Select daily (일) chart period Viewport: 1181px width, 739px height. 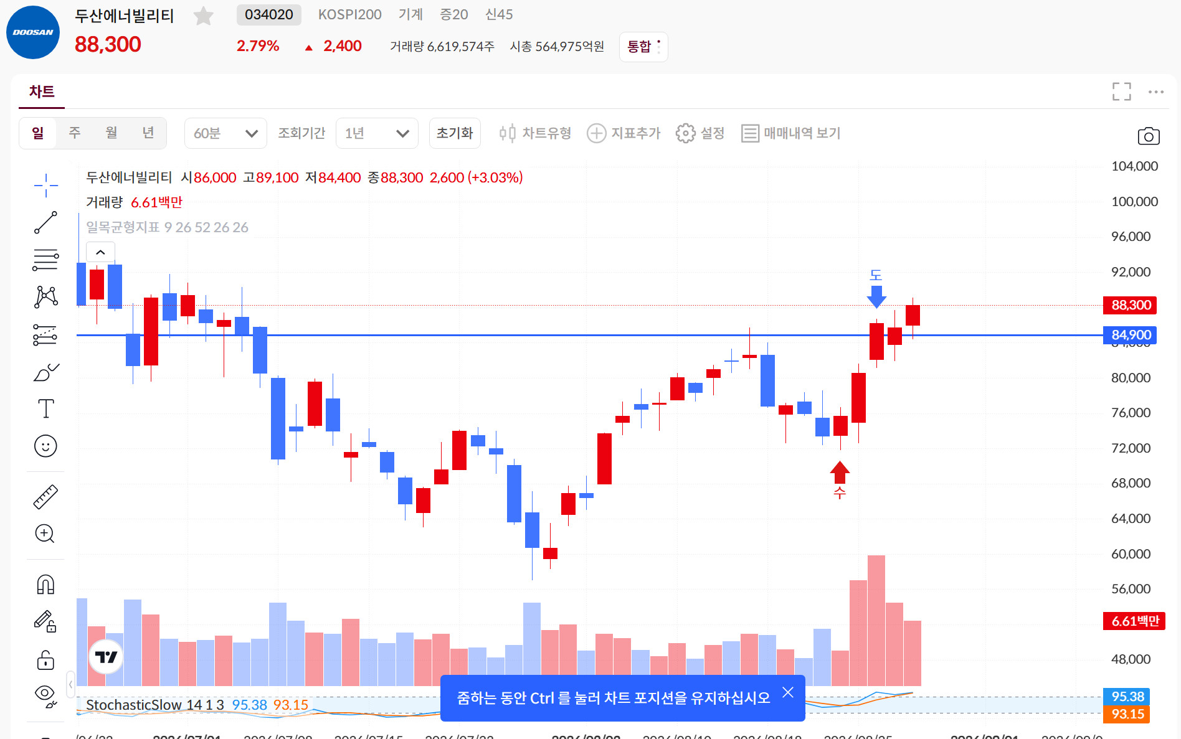pos(38,133)
